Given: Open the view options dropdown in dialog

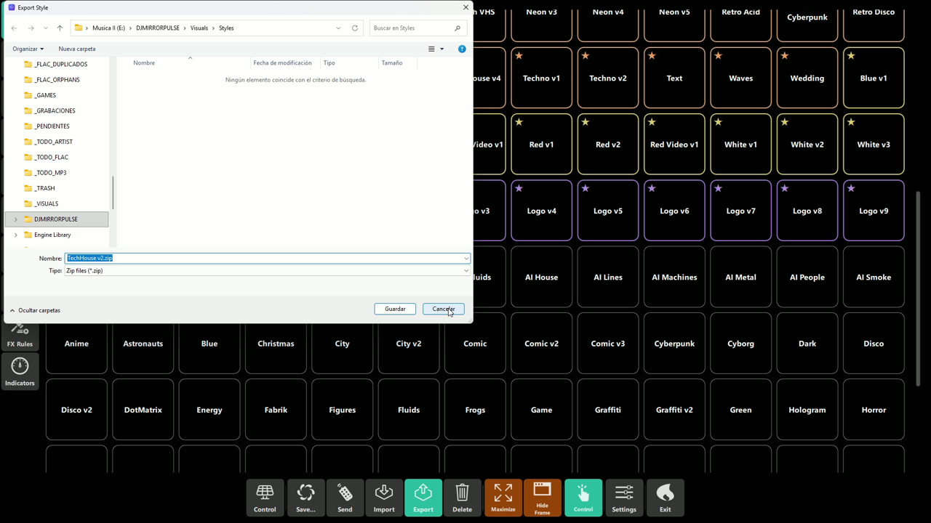Looking at the screenshot, I should click(441, 49).
